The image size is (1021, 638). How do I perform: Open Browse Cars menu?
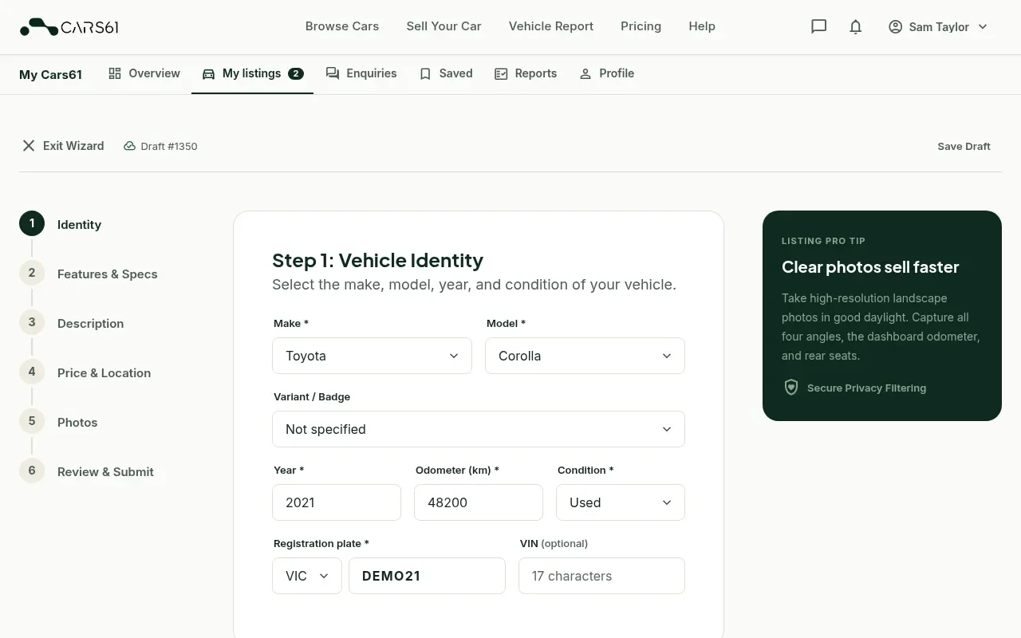342,26
